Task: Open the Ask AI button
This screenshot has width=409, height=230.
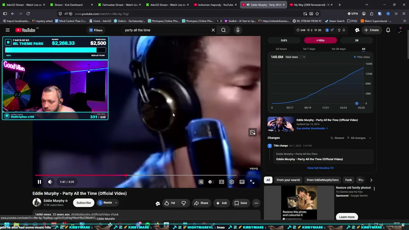Action: 221,203
